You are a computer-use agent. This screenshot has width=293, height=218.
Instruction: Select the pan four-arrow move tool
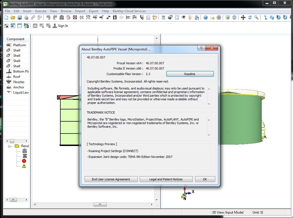coord(243,18)
